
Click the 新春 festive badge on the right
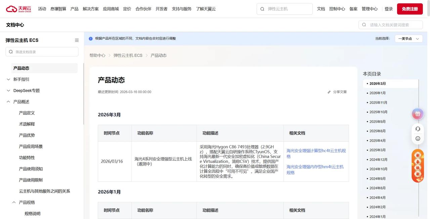(418, 165)
